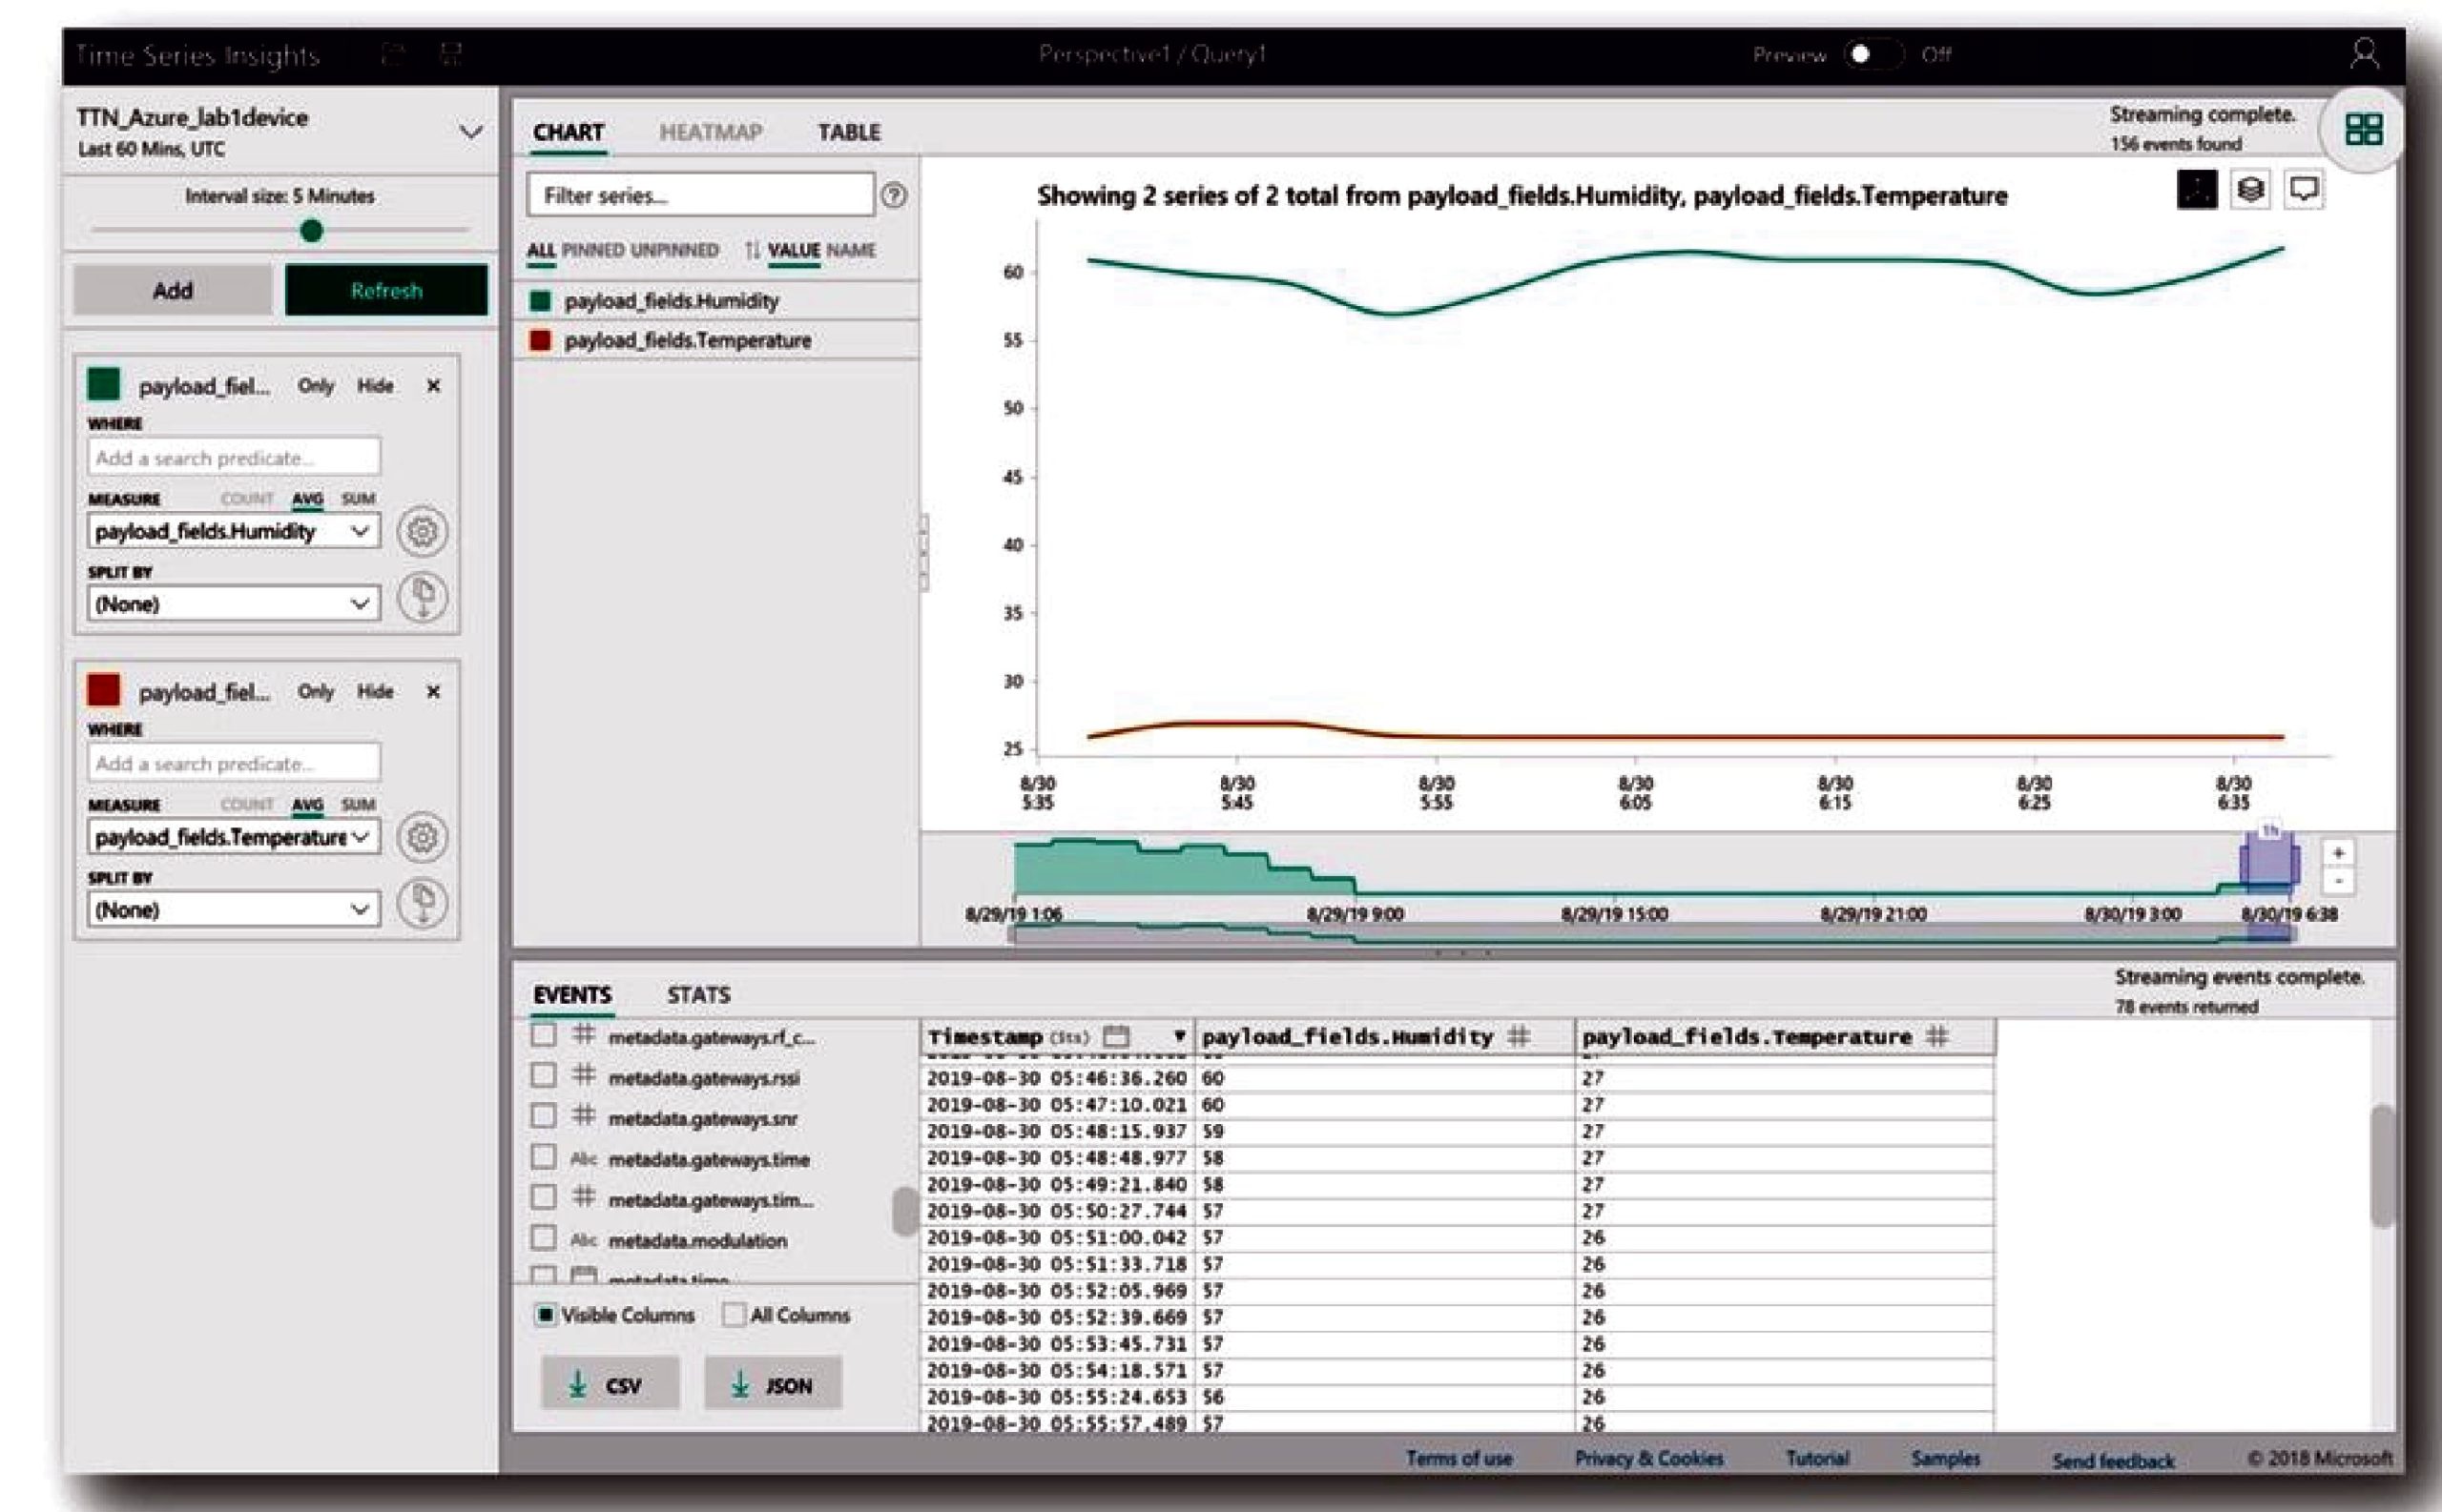This screenshot has height=1512, width=2442.
Task: Click Only for the Humidity term
Action: tap(316, 386)
